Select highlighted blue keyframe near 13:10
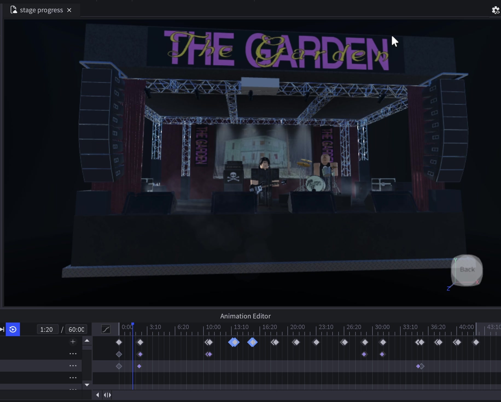The width and height of the screenshot is (501, 402). [x=234, y=342]
